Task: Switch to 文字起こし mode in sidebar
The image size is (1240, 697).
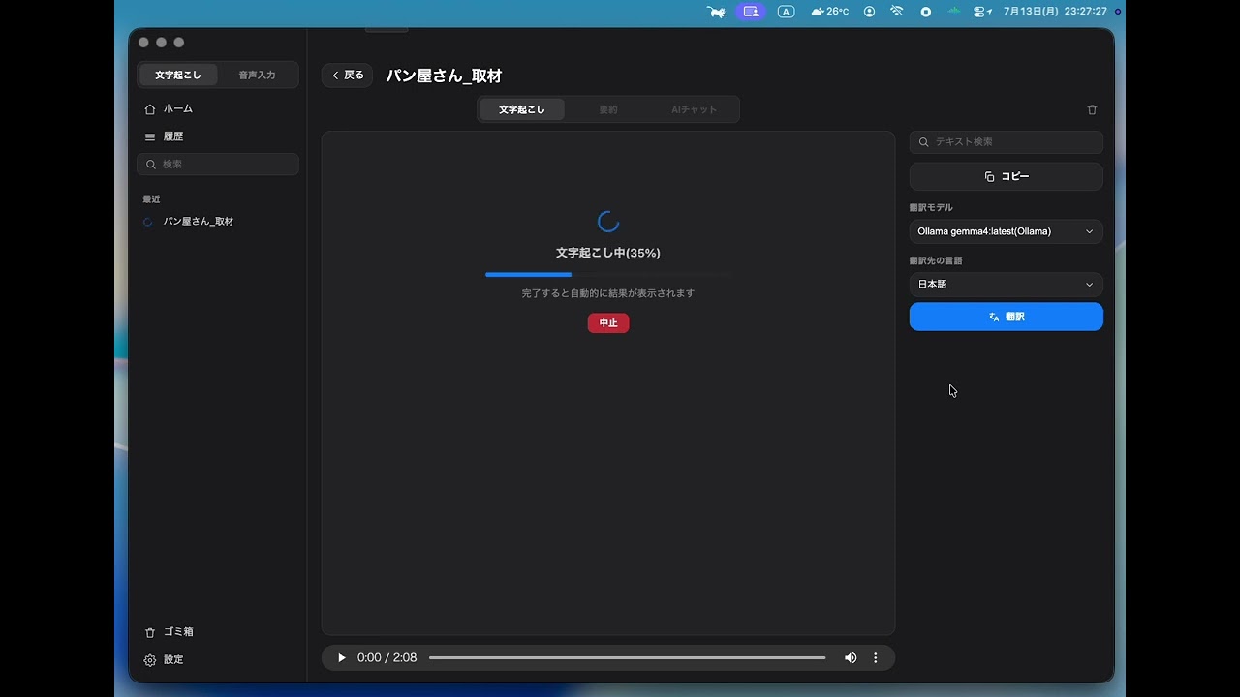Action: point(178,75)
